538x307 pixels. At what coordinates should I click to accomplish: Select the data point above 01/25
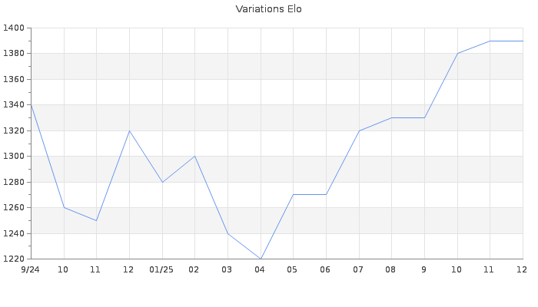[162, 182]
